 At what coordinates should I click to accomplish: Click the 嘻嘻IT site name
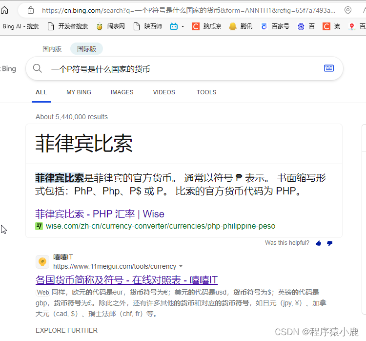click(x=63, y=257)
